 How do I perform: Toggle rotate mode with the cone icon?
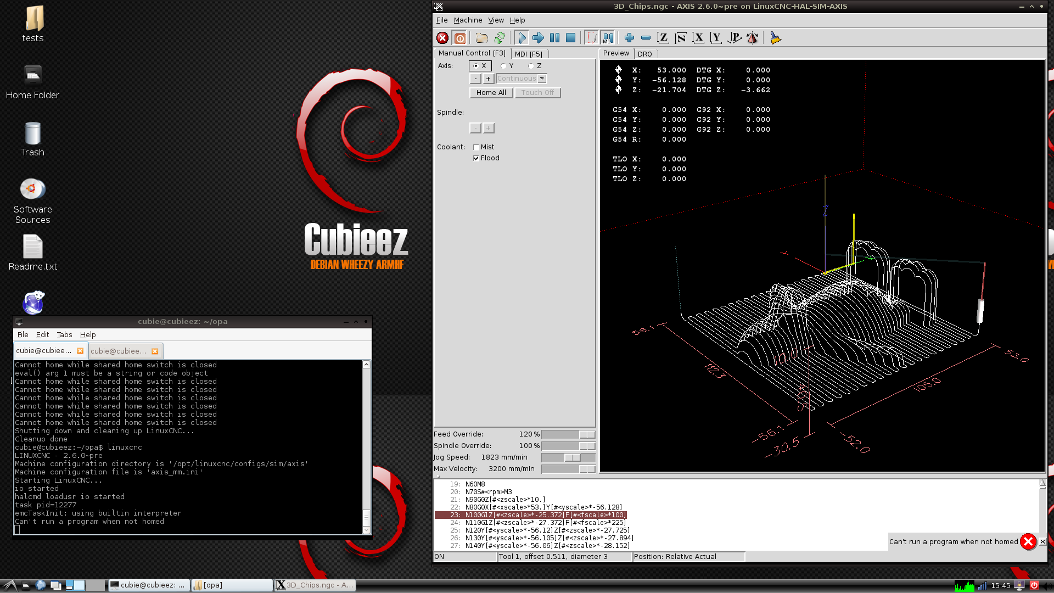(x=753, y=38)
